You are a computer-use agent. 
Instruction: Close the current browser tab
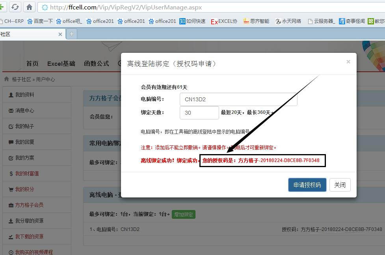click(60, 34)
